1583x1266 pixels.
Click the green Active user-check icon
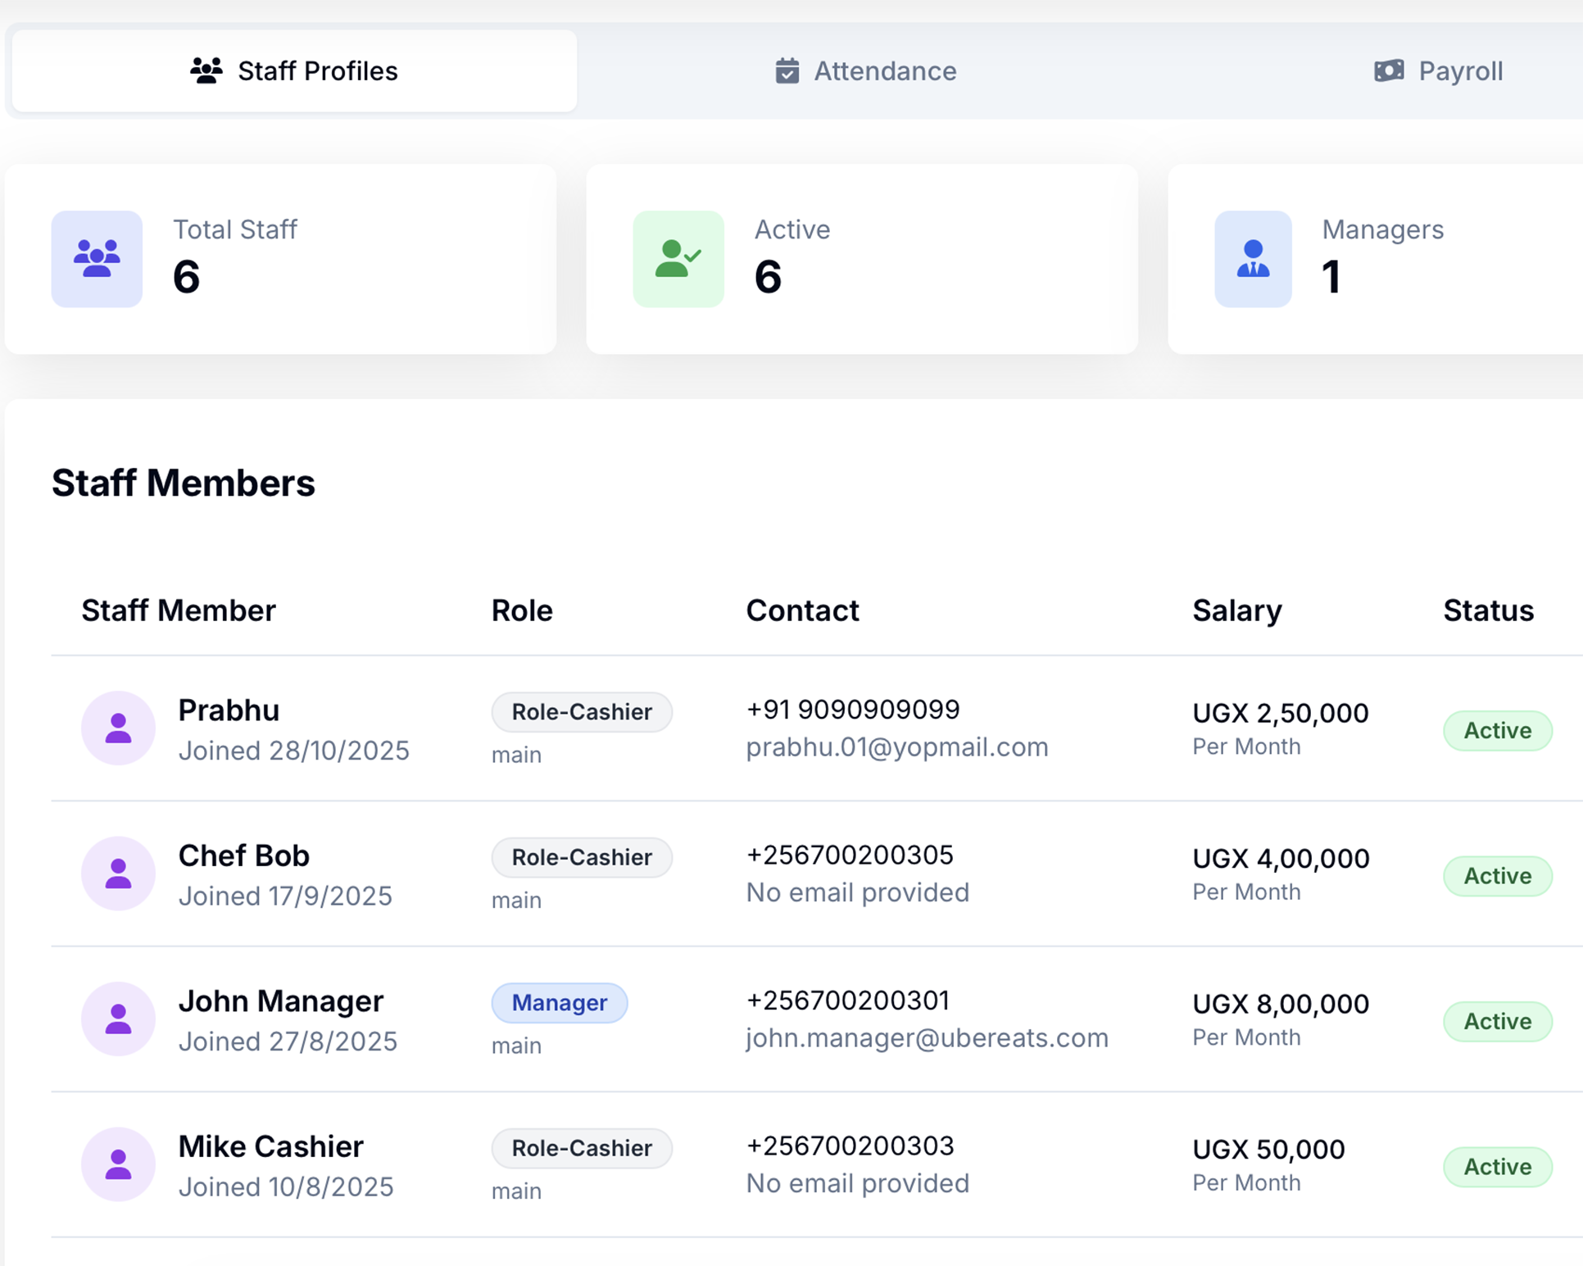click(x=678, y=259)
